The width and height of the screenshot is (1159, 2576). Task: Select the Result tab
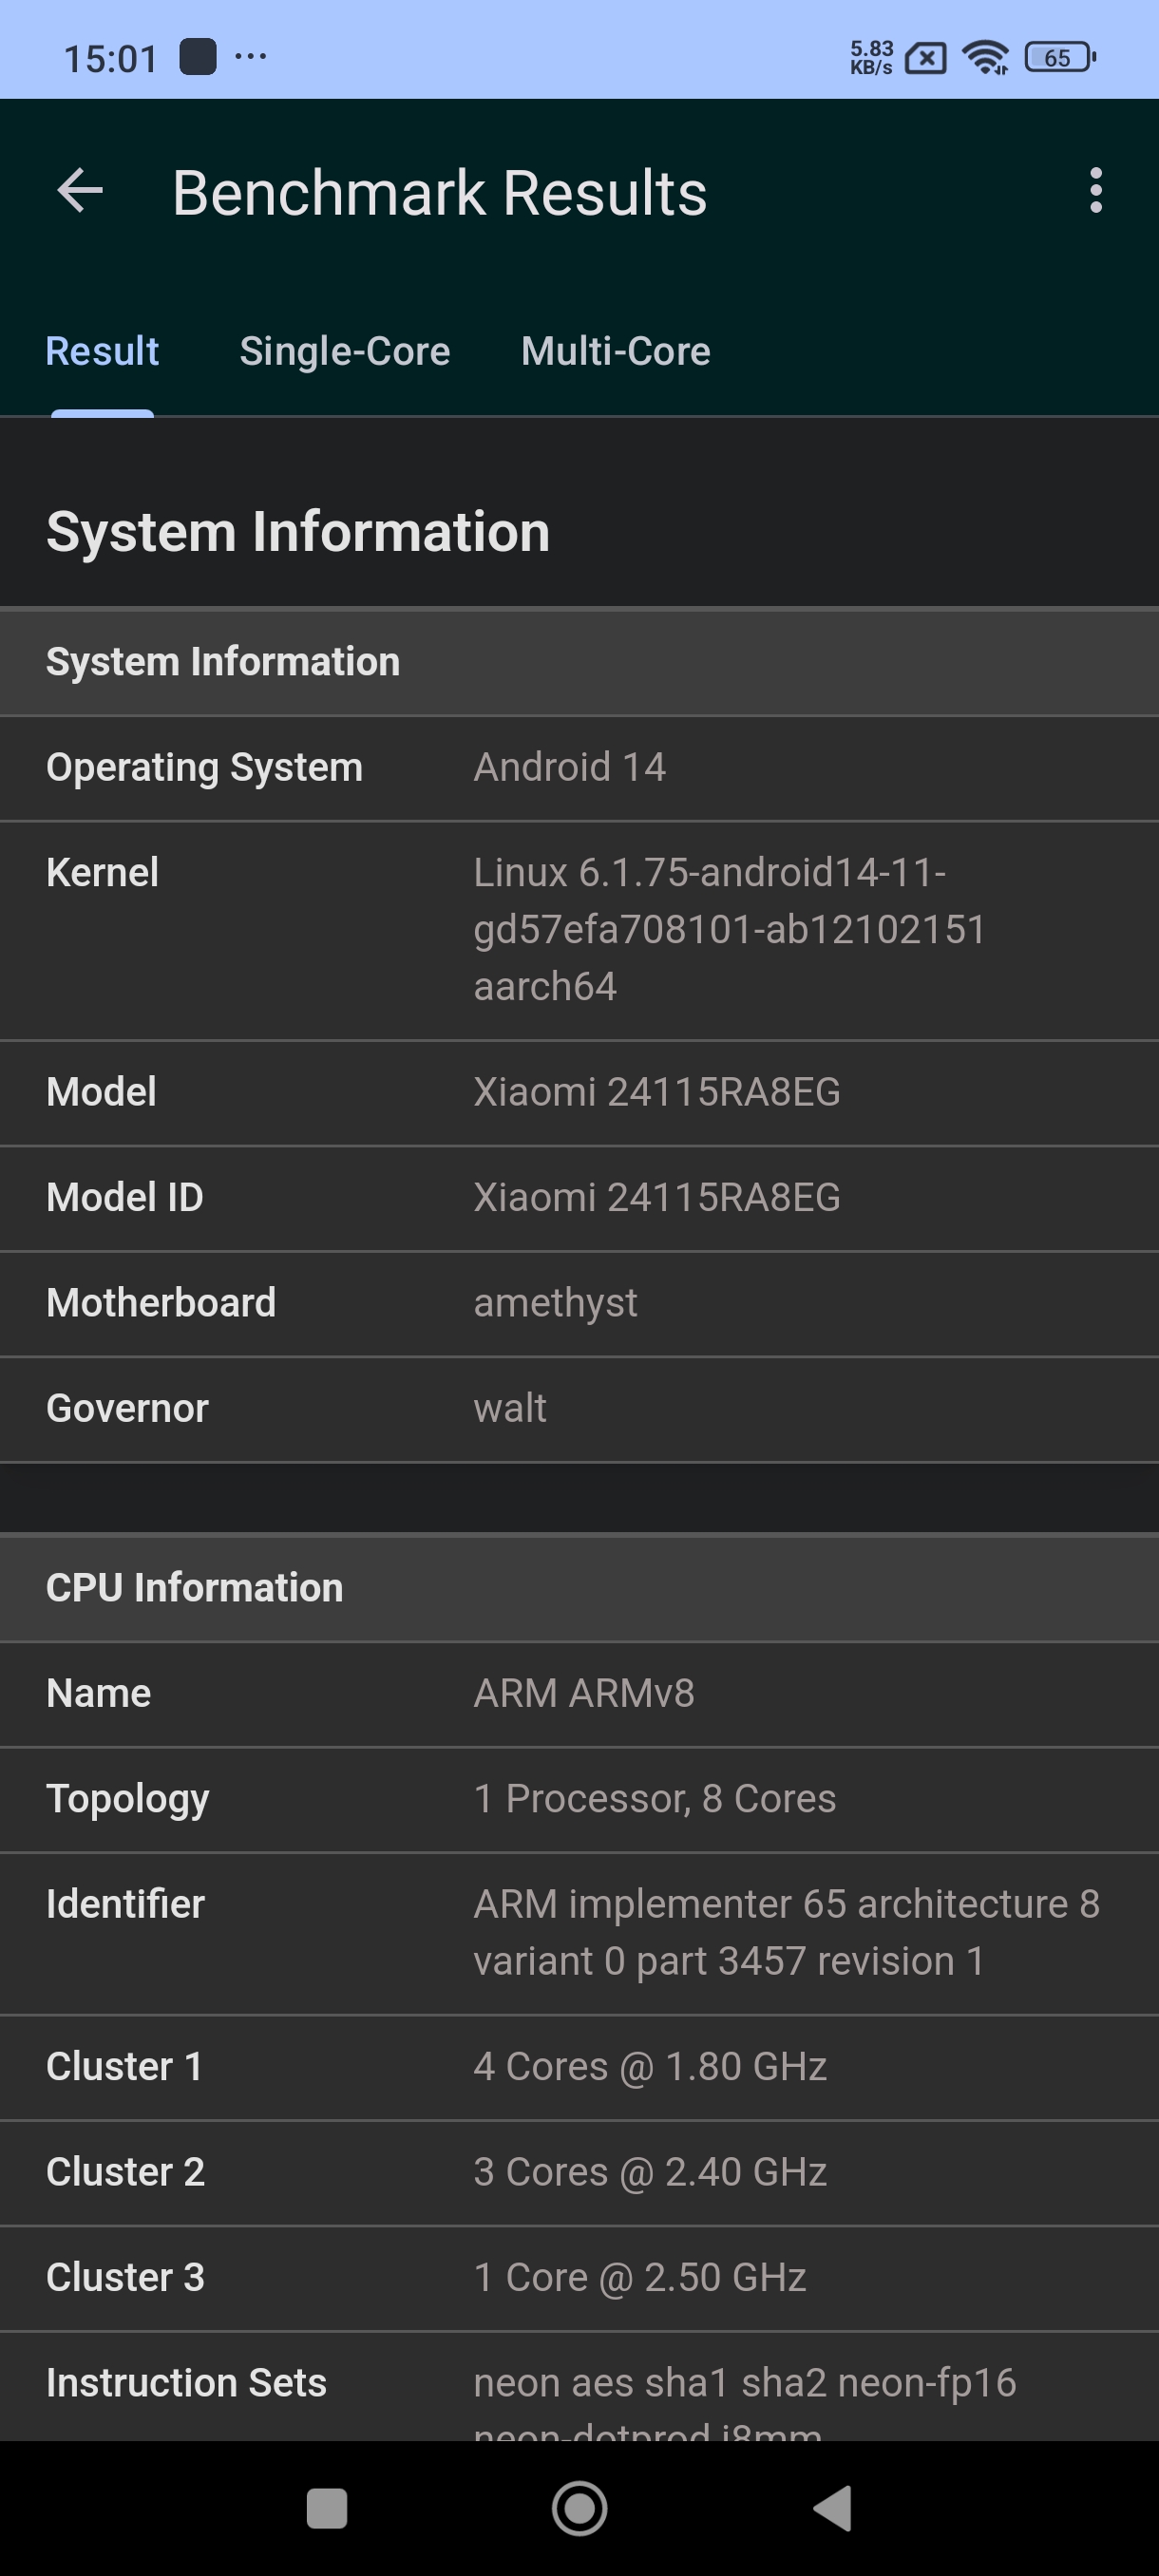click(x=102, y=352)
